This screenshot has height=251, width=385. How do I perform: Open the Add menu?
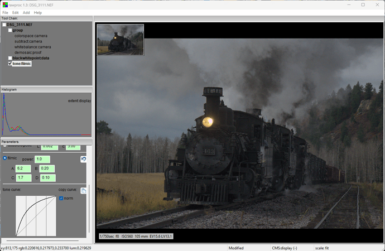coord(26,12)
